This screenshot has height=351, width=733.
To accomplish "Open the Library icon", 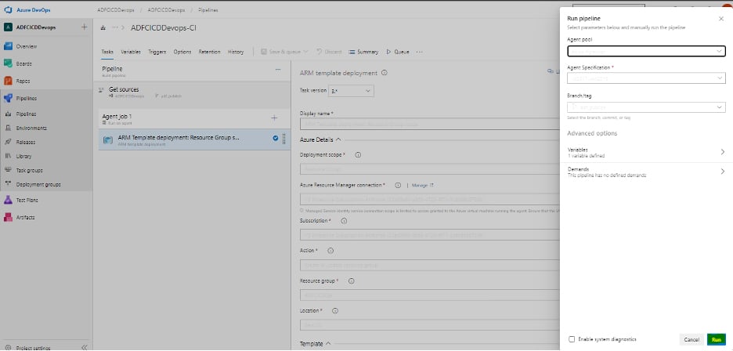I will (x=8, y=156).
